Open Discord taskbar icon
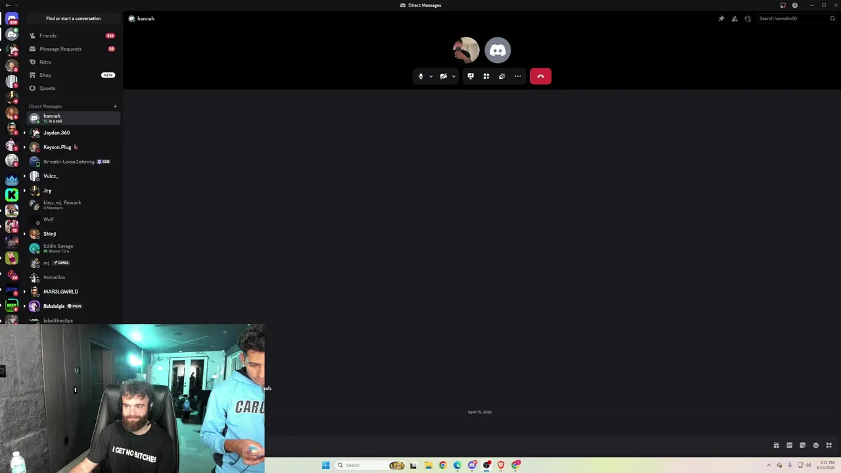The height and width of the screenshot is (473, 841). coord(472,465)
